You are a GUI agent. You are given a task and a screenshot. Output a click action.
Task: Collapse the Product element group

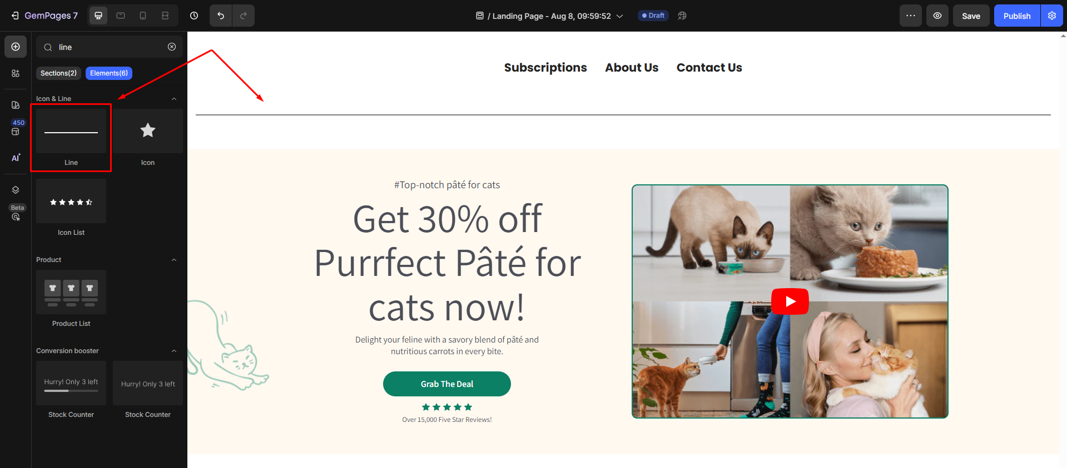174,260
